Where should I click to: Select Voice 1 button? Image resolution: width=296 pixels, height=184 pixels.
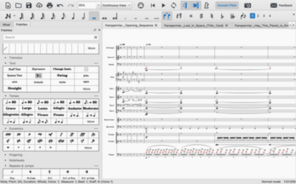pos(252,16)
